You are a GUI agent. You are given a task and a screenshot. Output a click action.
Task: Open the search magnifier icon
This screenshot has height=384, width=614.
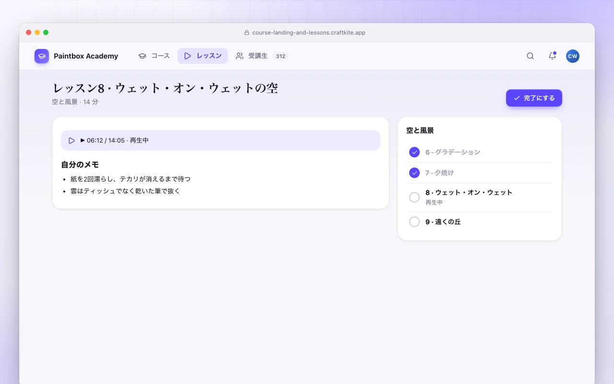(x=530, y=56)
